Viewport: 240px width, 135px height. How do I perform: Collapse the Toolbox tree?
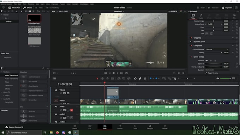1,72
